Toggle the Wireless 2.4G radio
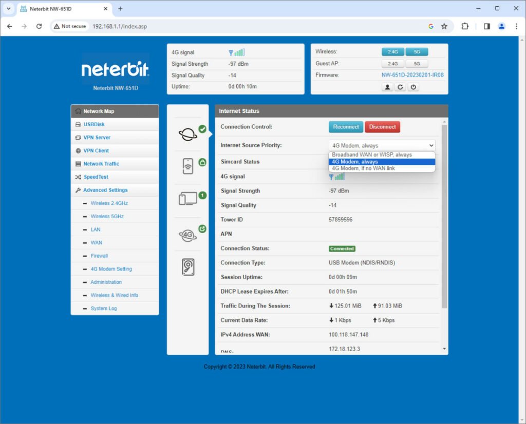This screenshot has width=526, height=424. [x=392, y=52]
